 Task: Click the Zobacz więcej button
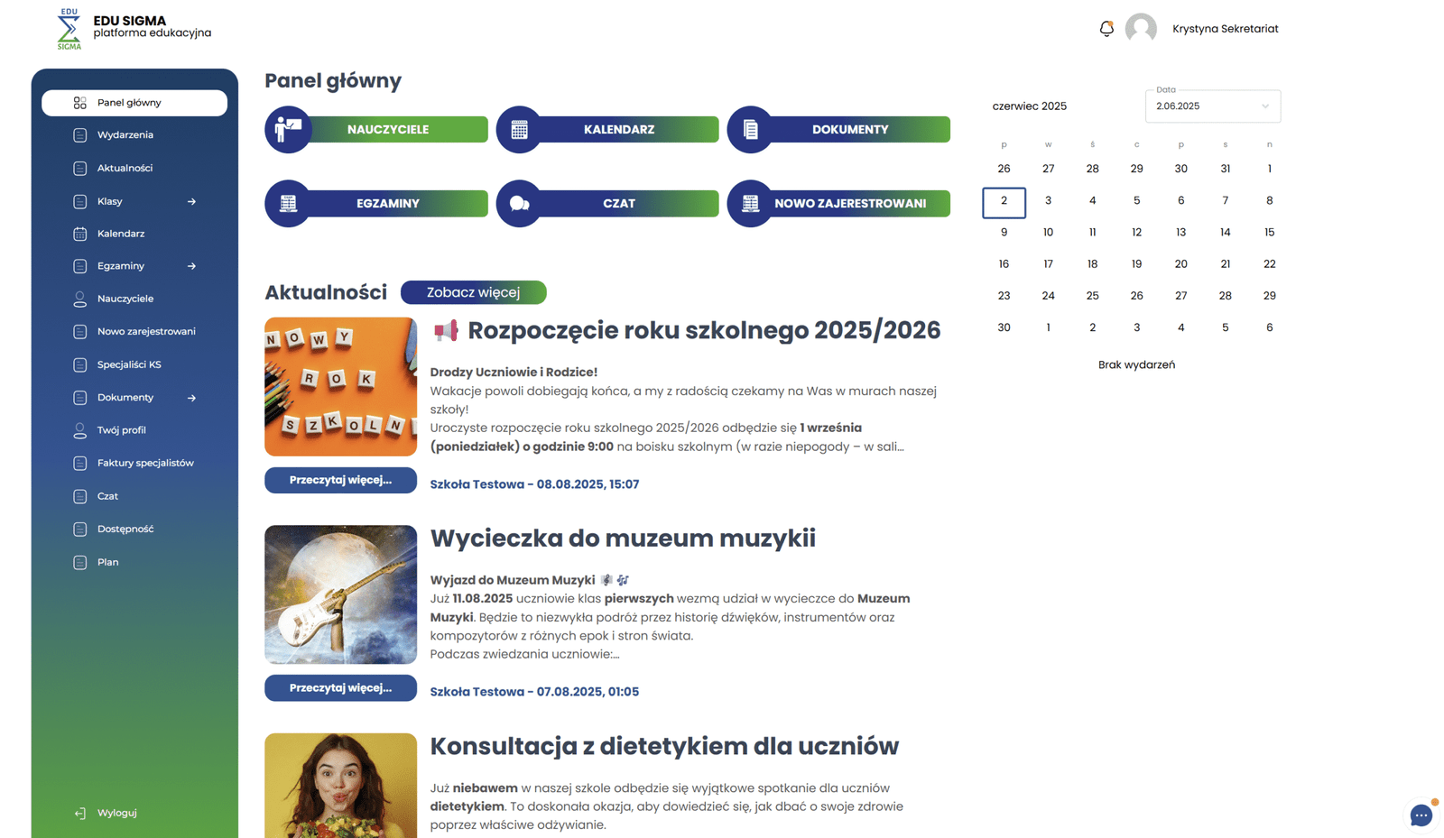pos(473,292)
